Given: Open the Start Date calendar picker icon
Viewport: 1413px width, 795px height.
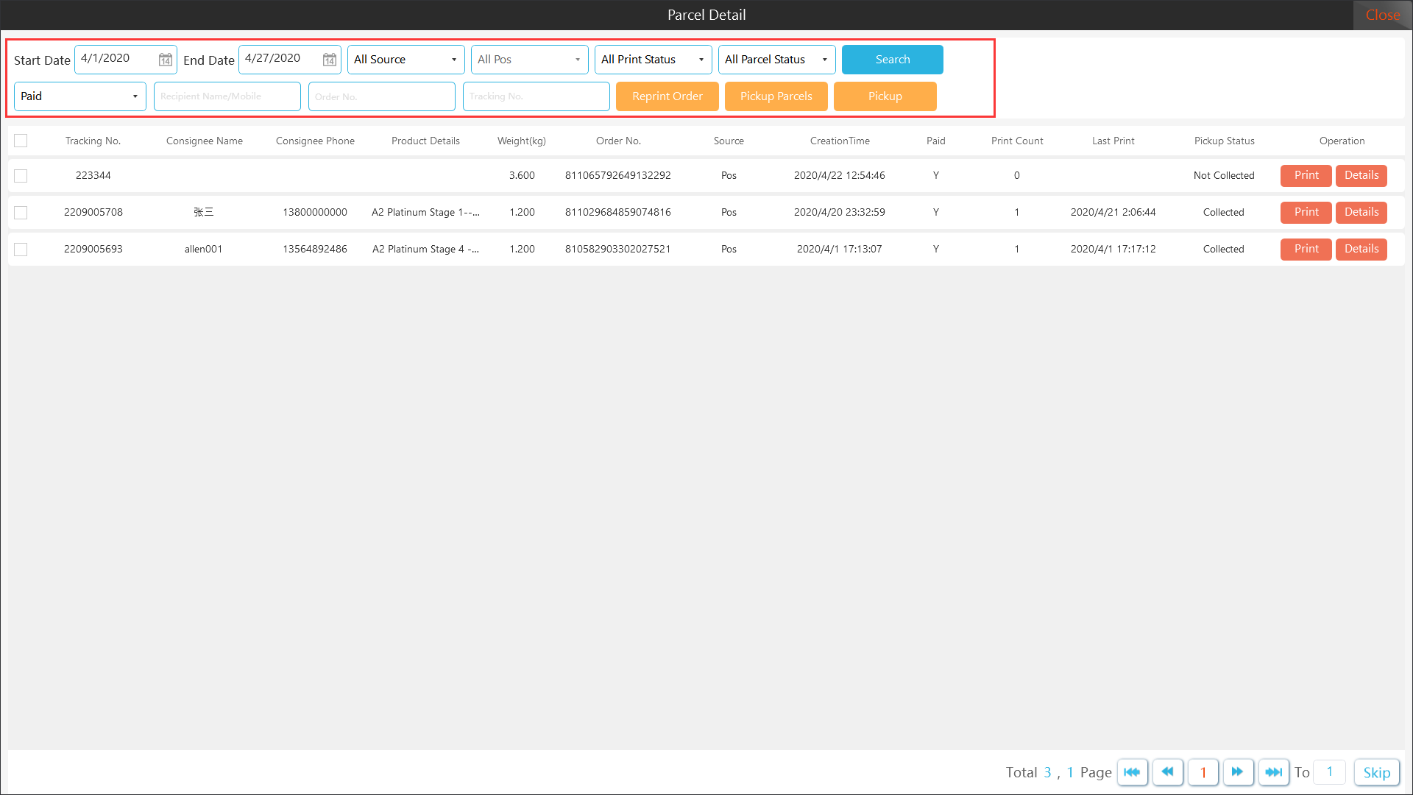Looking at the screenshot, I should point(166,60).
